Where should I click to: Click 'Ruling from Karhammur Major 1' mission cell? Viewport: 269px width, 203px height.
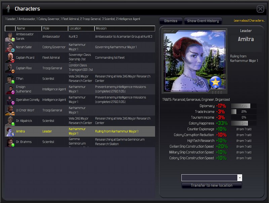click(117, 132)
